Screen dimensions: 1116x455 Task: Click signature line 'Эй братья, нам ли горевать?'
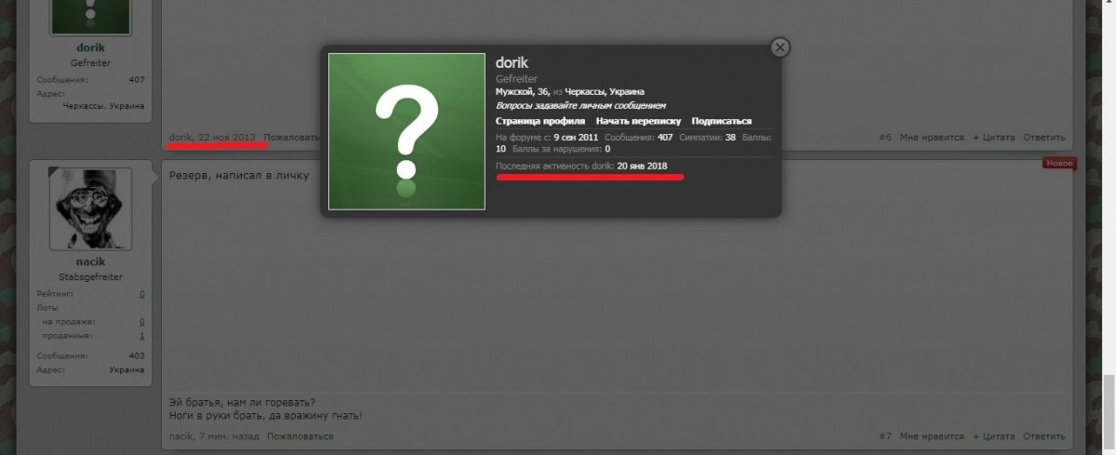click(243, 402)
